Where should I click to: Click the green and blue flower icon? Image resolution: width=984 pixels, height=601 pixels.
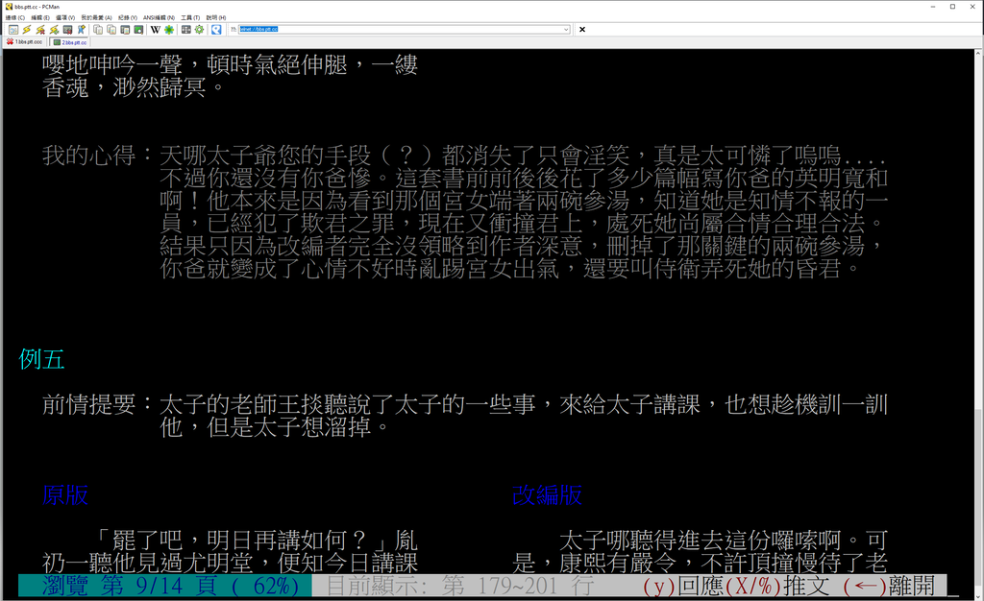(x=169, y=30)
